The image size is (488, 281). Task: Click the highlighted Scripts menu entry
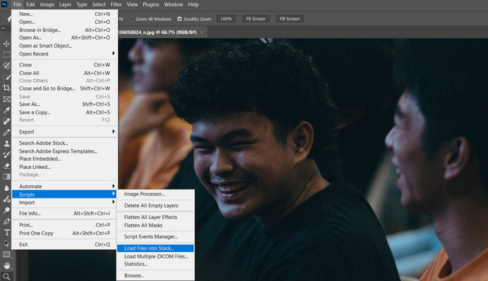coord(65,194)
